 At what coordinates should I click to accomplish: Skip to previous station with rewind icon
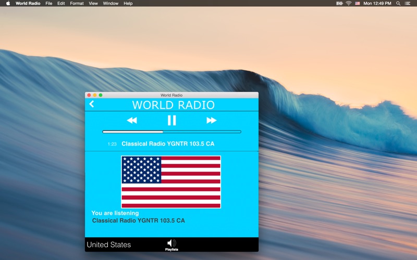(x=132, y=121)
